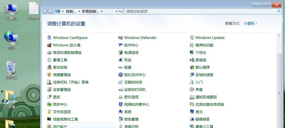Open the 小图标 view mode dropdown

tap(250, 23)
